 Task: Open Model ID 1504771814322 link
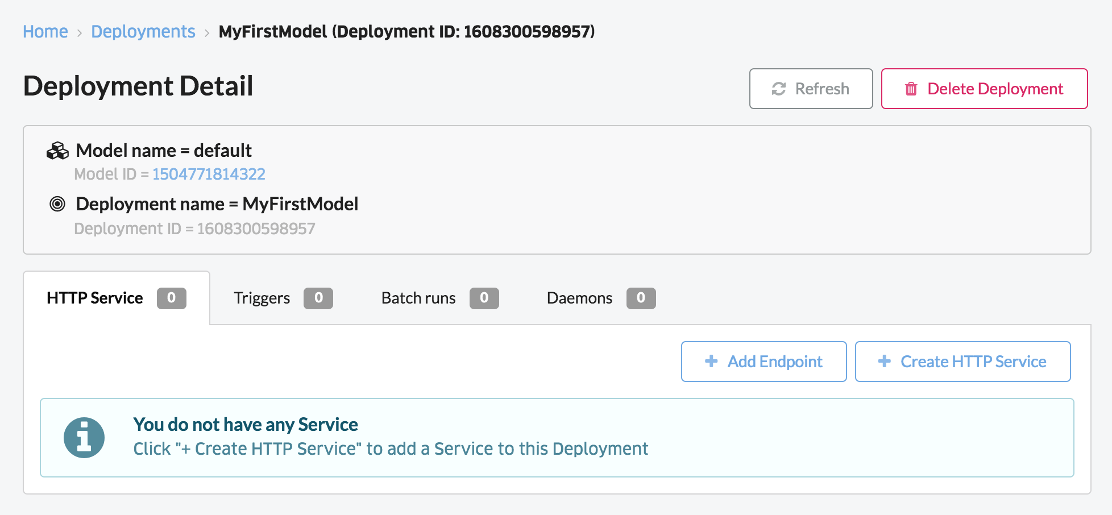[x=209, y=174]
